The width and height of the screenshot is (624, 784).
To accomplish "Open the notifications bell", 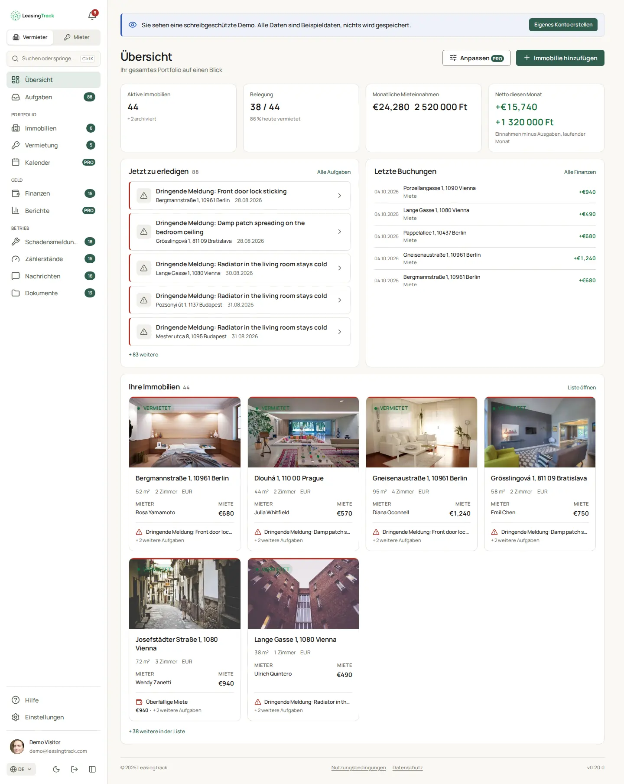I will (x=92, y=16).
